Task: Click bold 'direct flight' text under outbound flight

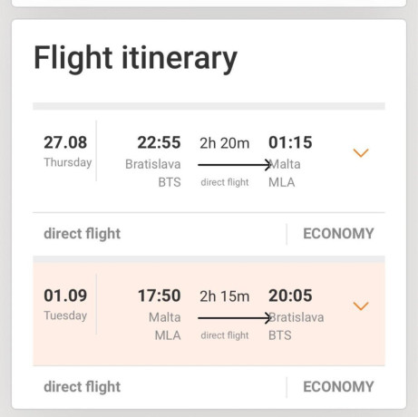Action: point(83,234)
